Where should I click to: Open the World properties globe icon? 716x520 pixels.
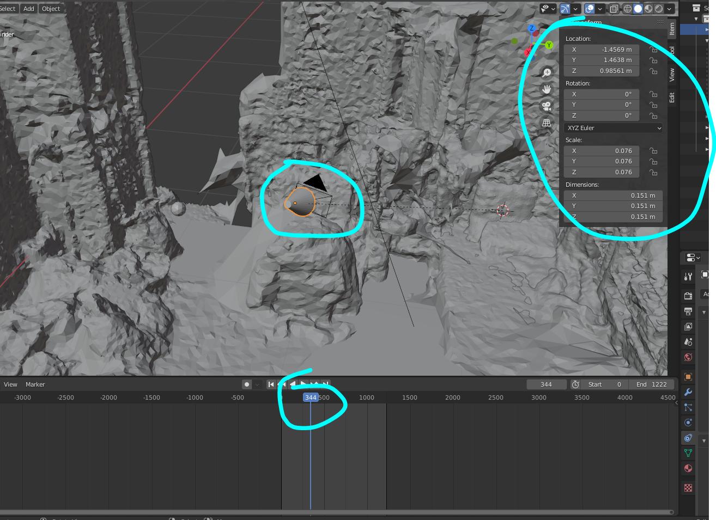688,357
